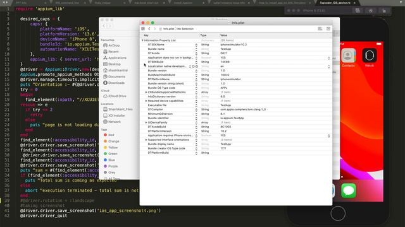Open iCloud Drive in the Finder sidebar
405x227 pixels.
coord(115,96)
